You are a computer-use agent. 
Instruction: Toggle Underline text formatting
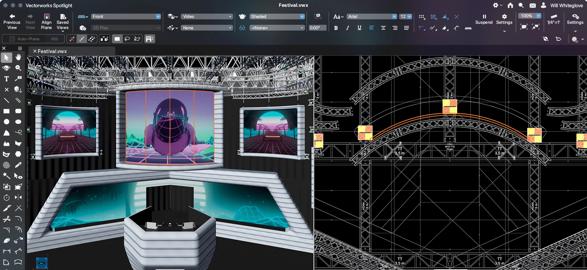359,28
